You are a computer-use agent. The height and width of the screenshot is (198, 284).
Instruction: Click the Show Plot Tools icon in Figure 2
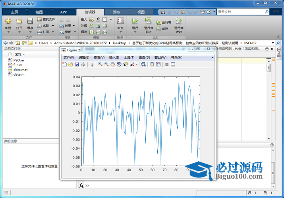click(x=173, y=65)
